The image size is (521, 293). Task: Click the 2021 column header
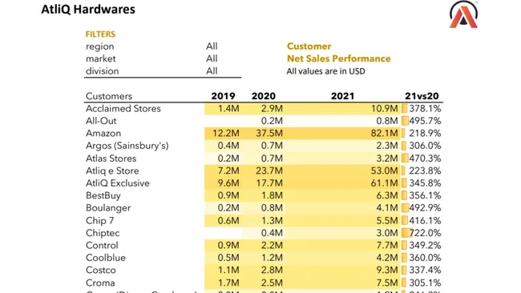pyautogui.click(x=342, y=96)
